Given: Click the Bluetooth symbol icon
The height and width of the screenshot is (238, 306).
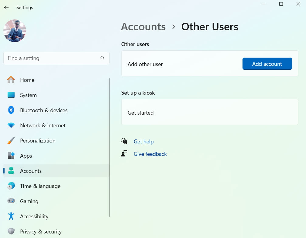Looking at the screenshot, I should pyautogui.click(x=11, y=110).
